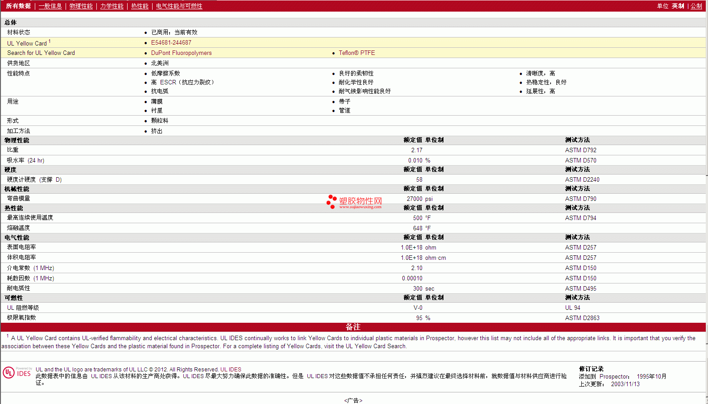Select hardness value 58

tap(419, 179)
